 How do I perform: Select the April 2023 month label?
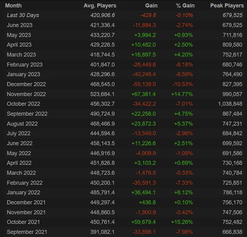pos(19,45)
